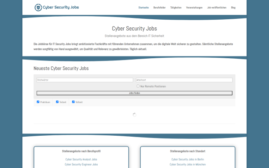Viewport: 269px width, 168px height.
Task: Click the Jobs finden button
Action: pos(134,93)
